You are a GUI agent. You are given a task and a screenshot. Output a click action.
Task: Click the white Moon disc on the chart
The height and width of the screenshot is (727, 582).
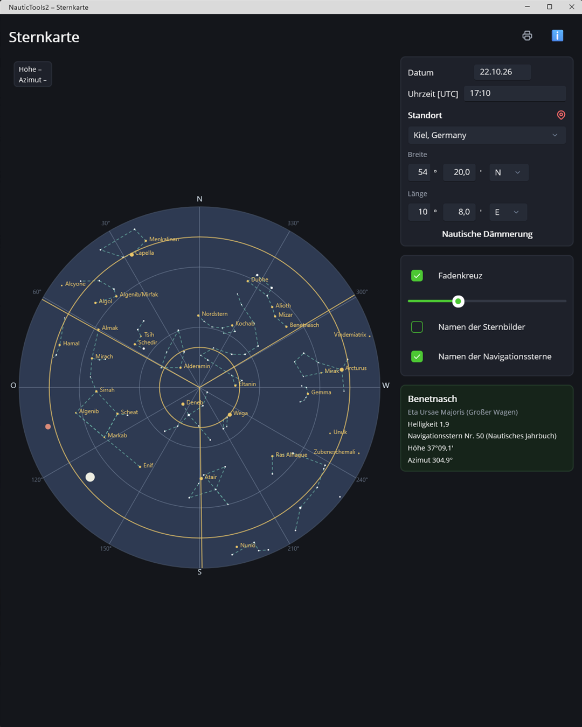coord(90,477)
